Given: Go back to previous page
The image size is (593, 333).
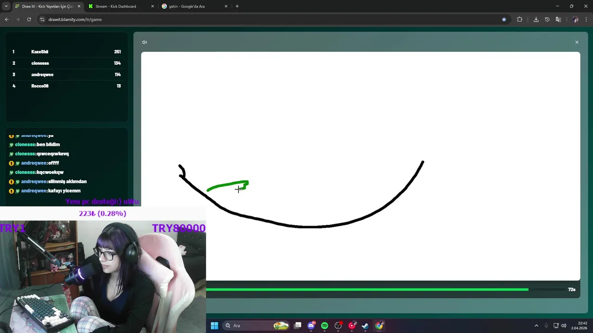Looking at the screenshot, I should click(x=6, y=19).
